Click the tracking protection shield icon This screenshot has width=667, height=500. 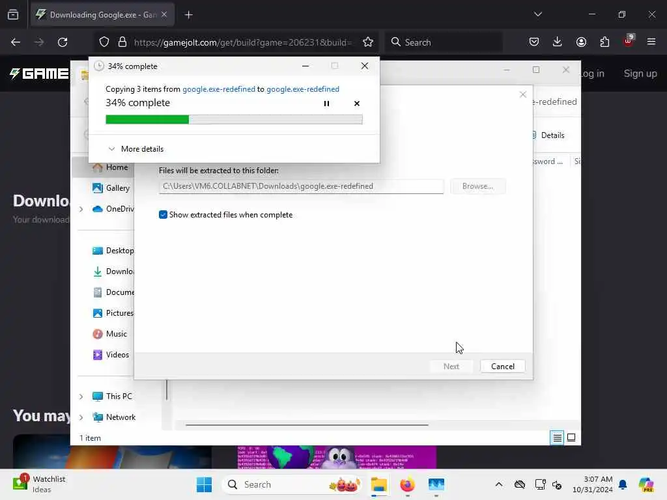[x=104, y=42]
